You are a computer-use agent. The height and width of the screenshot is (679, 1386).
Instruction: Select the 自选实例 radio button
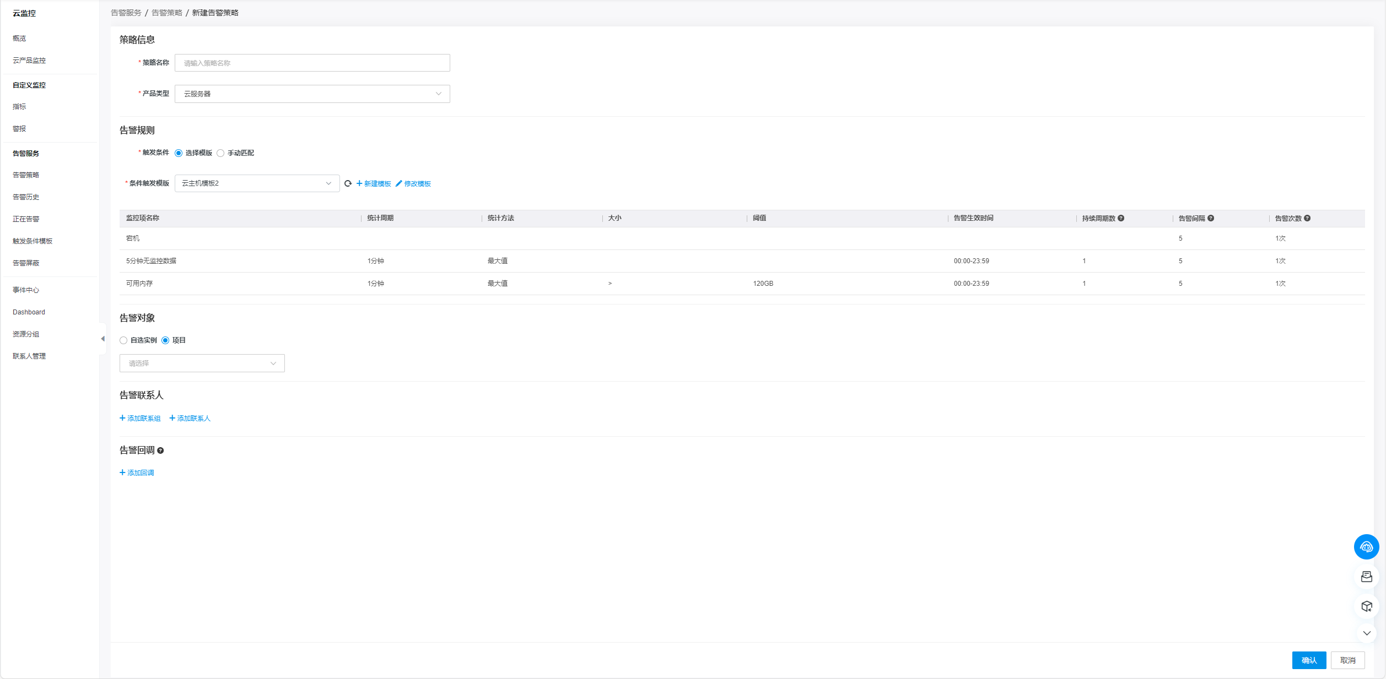123,340
